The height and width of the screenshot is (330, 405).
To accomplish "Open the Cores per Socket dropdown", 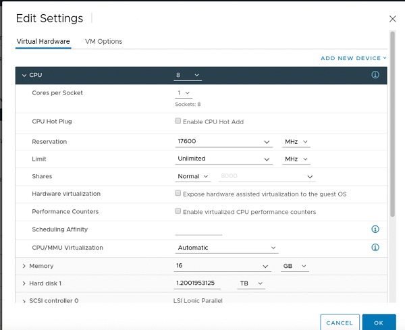I will [184, 92].
